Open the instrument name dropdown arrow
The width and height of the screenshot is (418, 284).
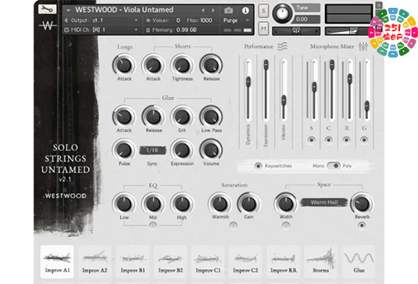click(x=69, y=10)
